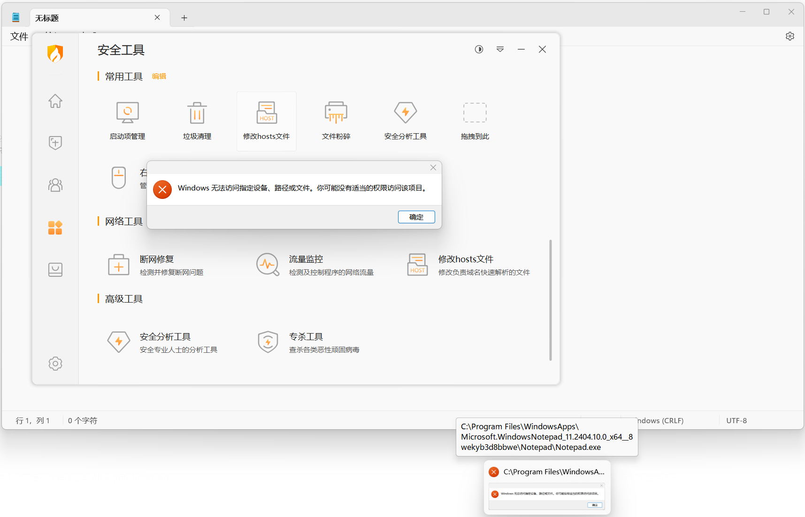Open 安全分析工具 in common tools row
Viewport: 805px width, 517px height.
click(x=406, y=121)
